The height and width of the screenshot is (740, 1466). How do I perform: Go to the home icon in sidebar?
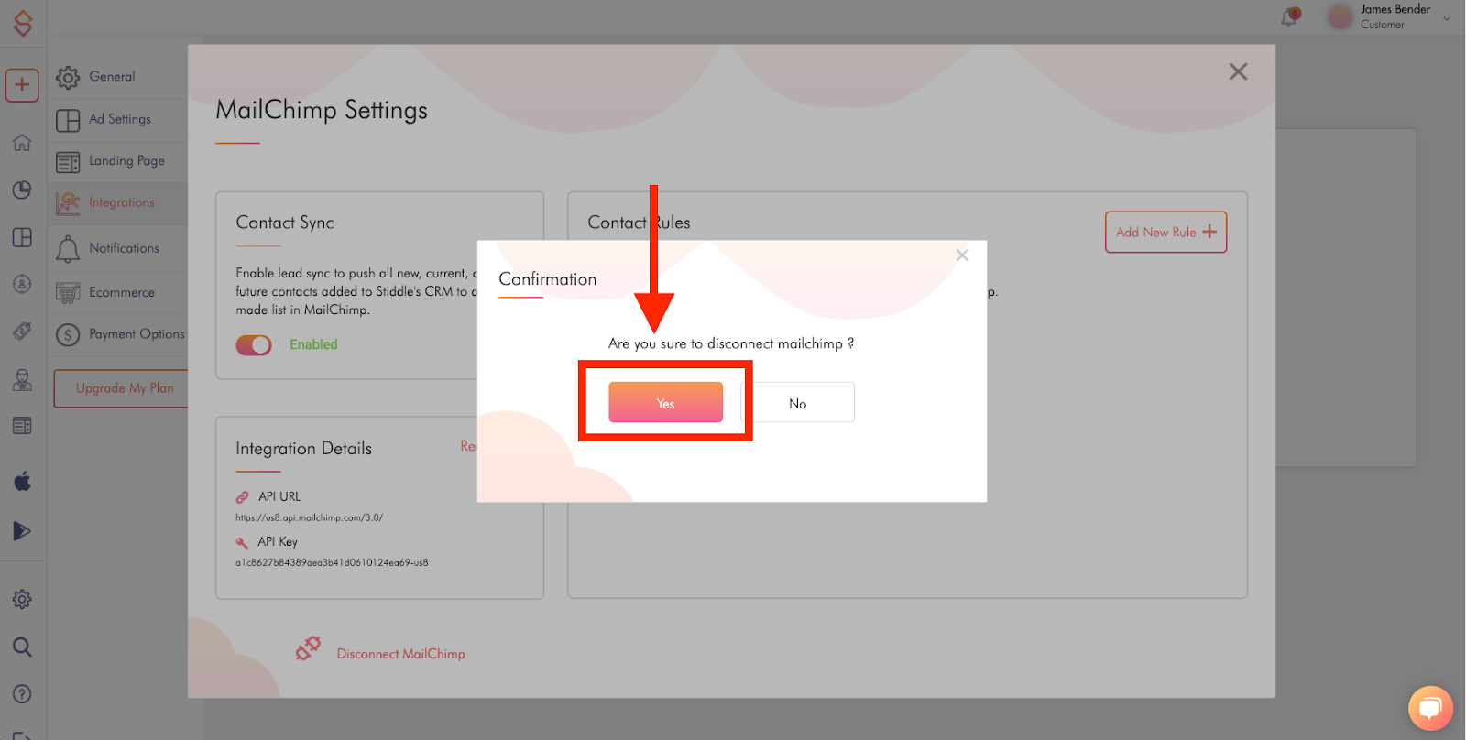click(22, 143)
